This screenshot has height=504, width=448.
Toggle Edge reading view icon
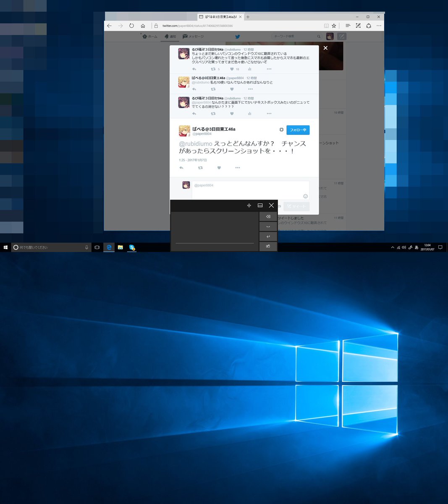coord(326,26)
